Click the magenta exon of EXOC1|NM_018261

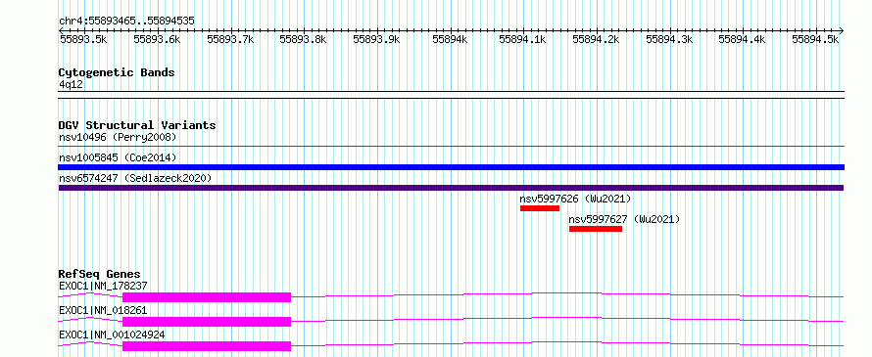tap(207, 322)
